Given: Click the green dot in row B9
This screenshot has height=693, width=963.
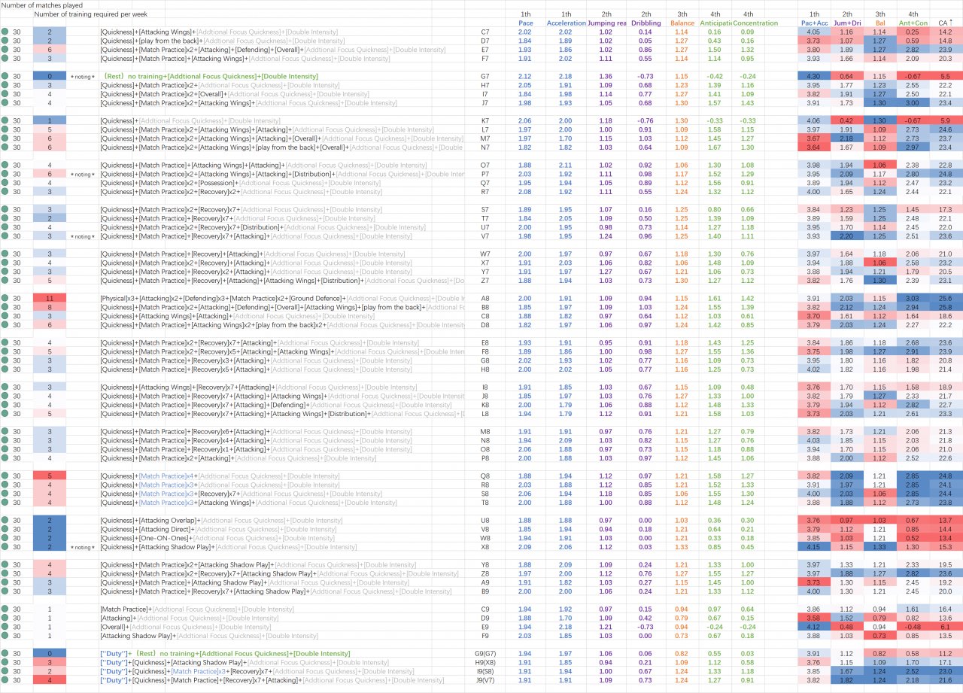Looking at the screenshot, I should (5, 591).
